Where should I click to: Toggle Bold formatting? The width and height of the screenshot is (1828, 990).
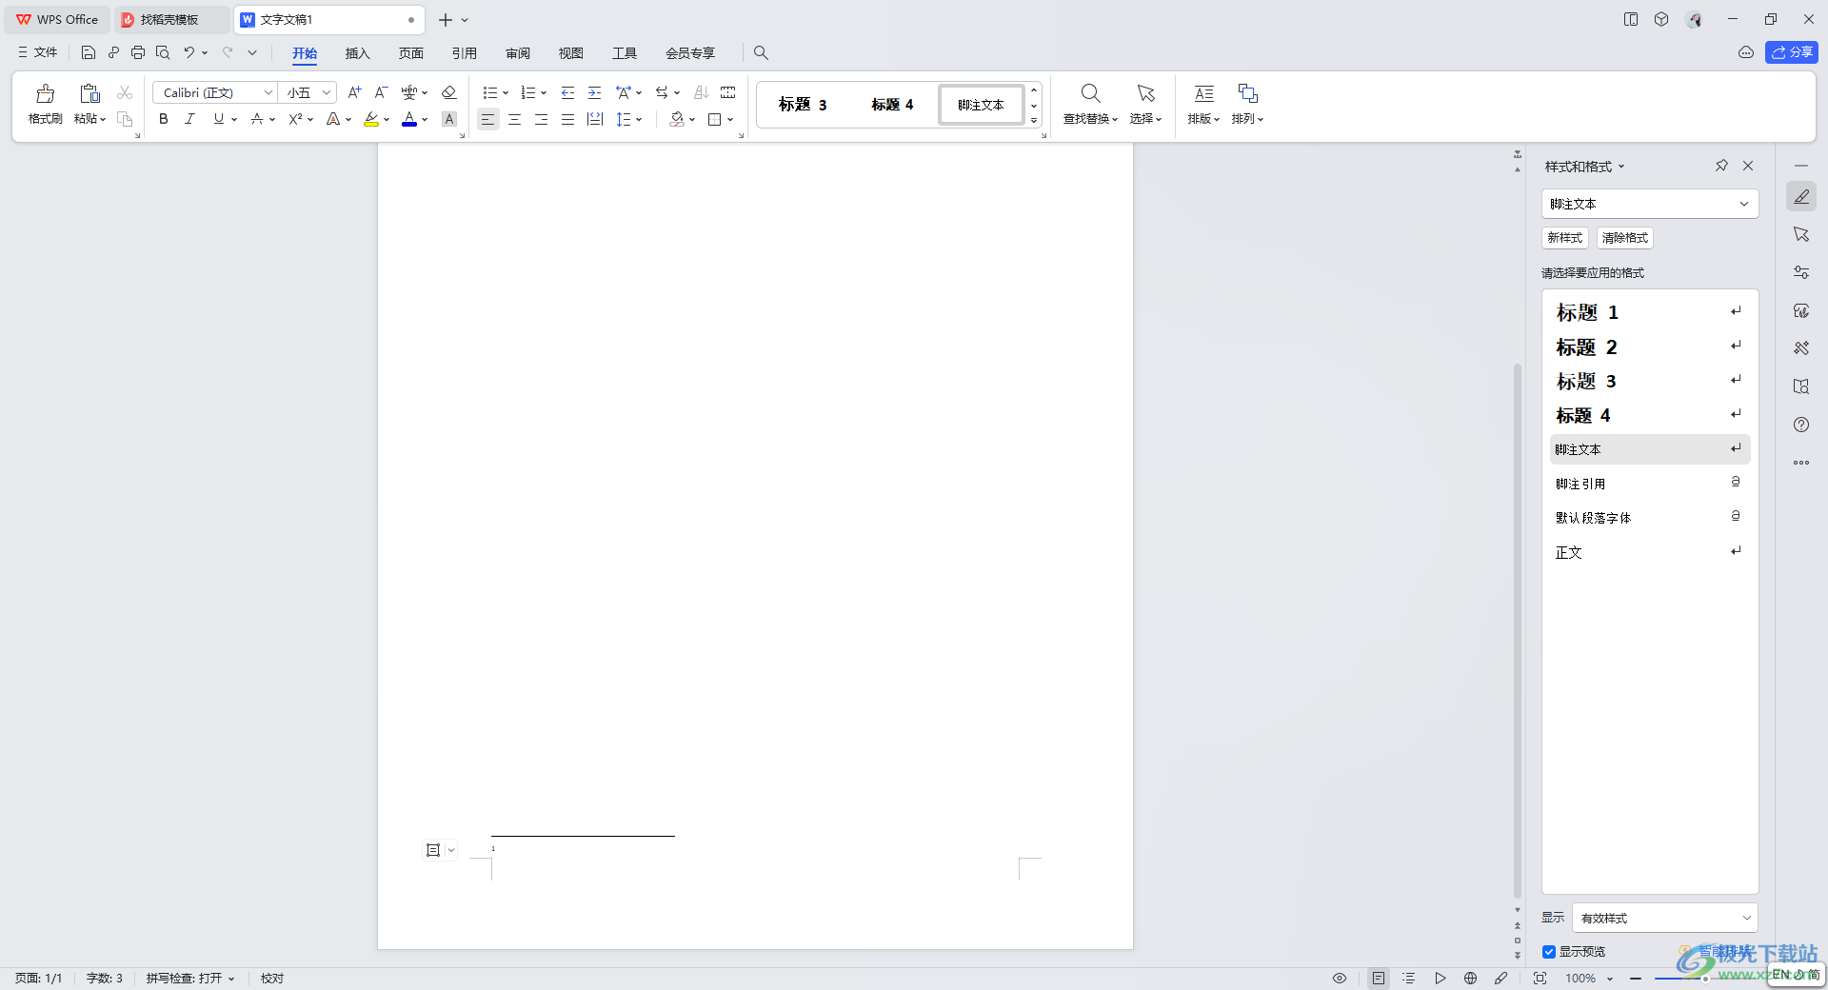164,119
